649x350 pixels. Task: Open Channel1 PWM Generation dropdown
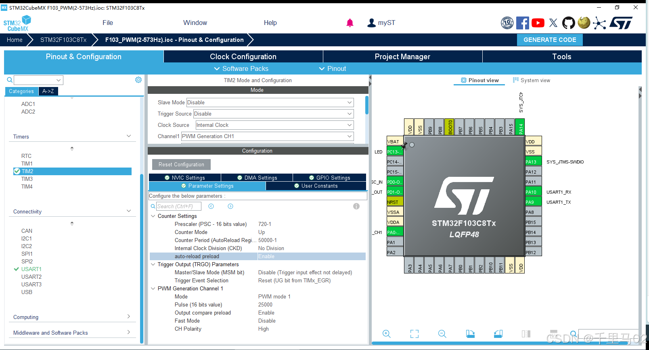click(267, 136)
